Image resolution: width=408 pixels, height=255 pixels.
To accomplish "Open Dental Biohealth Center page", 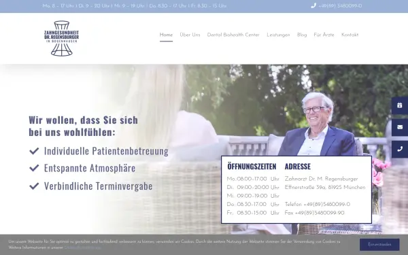I will (x=233, y=35).
